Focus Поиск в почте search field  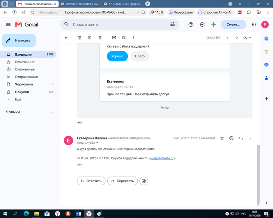(119, 25)
